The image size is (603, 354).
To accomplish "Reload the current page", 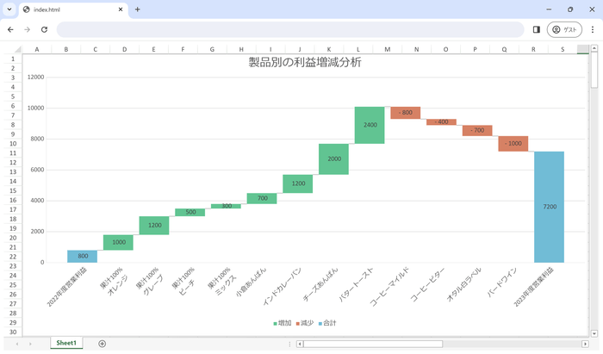I will 44,29.
